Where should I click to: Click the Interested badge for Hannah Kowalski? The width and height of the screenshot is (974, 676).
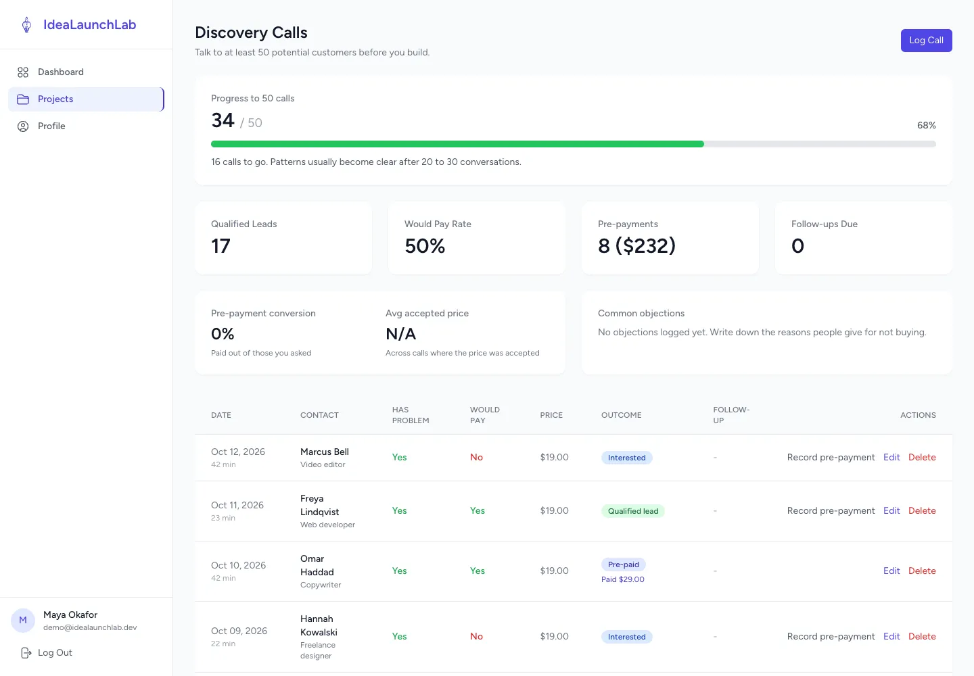tap(626, 637)
